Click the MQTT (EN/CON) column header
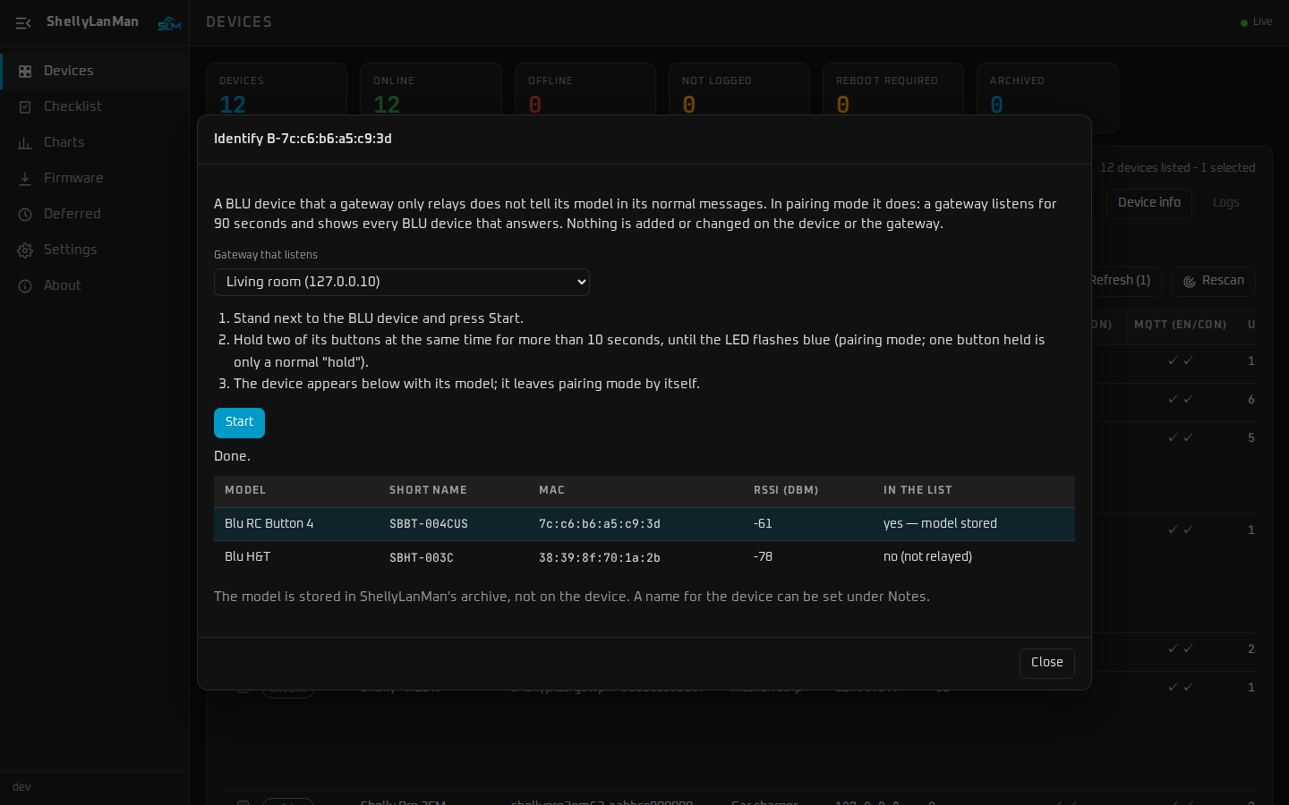This screenshot has height=805, width=1289. click(1180, 325)
